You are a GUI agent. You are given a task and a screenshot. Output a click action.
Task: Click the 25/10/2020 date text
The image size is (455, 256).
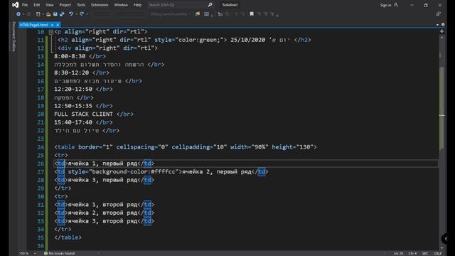(x=248, y=40)
